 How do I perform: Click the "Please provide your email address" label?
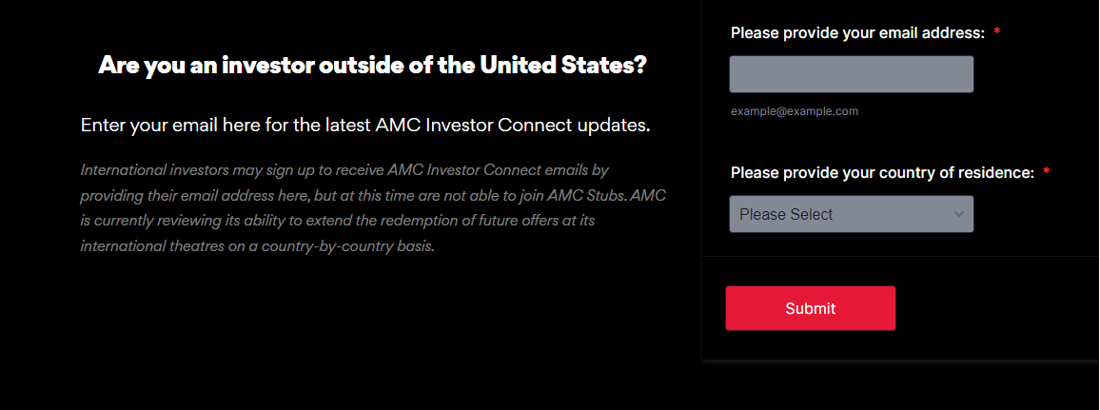(x=856, y=33)
